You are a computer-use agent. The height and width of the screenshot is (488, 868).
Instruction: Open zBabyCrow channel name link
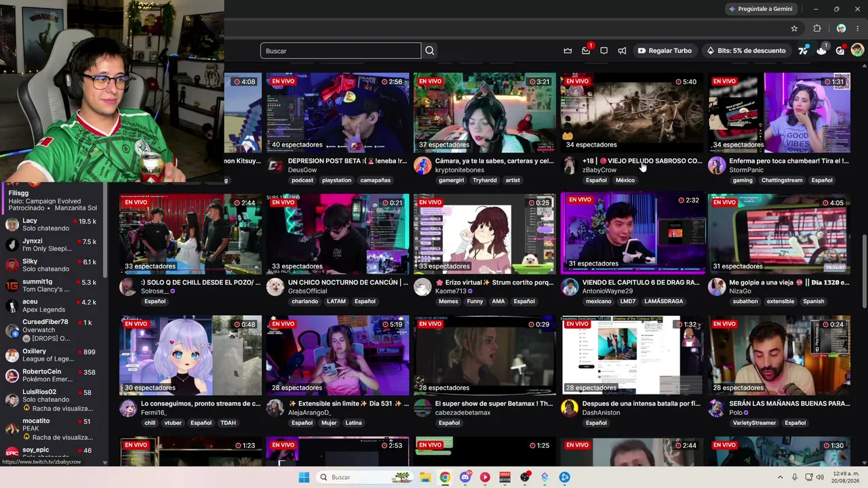(599, 170)
